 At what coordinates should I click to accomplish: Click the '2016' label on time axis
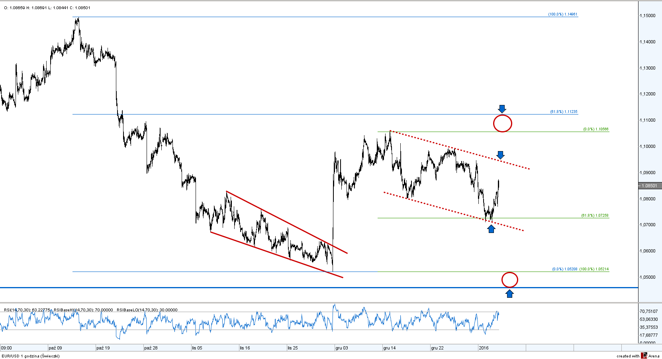pos(484,348)
